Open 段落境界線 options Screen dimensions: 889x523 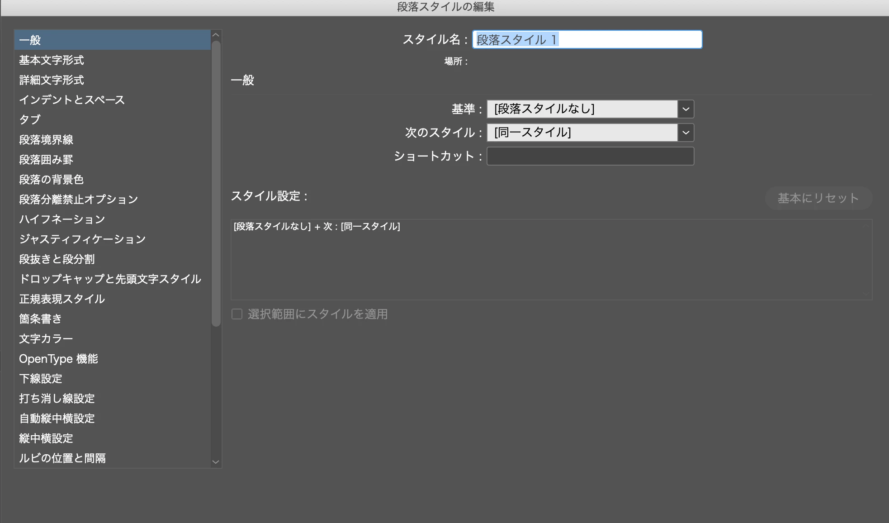click(x=46, y=140)
